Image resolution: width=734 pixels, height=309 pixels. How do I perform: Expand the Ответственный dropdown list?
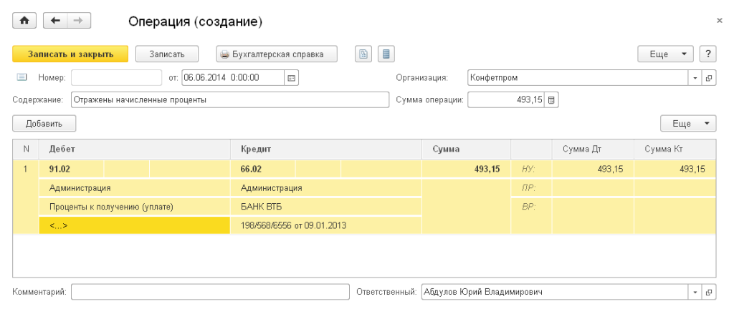click(695, 293)
